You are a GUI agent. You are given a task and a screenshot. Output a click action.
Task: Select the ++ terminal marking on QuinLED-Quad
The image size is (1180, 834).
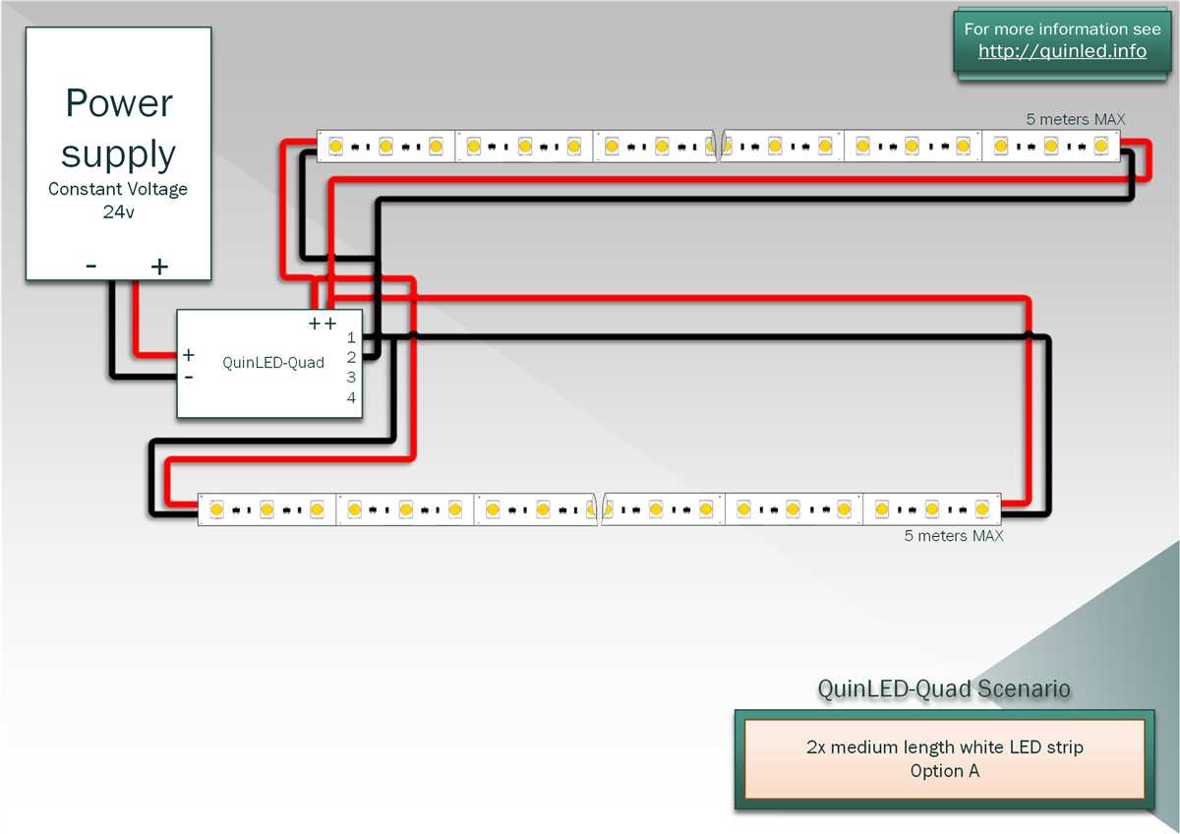(x=322, y=322)
